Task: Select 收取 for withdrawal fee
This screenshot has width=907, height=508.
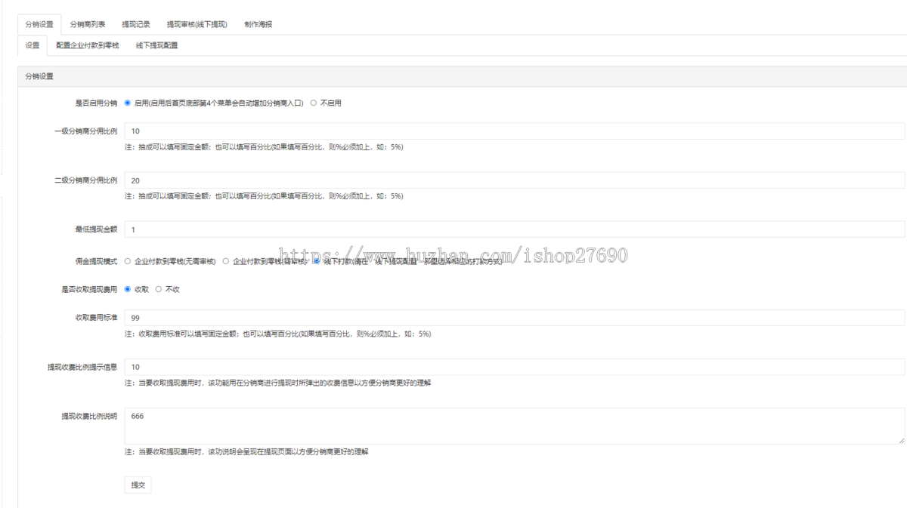Action: tap(128, 289)
